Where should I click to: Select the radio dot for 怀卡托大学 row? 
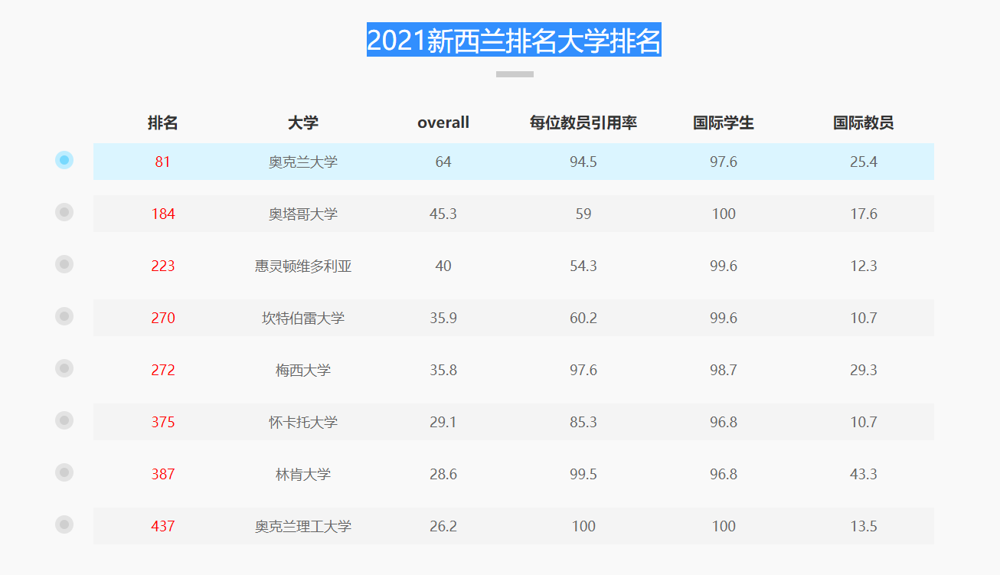click(64, 420)
